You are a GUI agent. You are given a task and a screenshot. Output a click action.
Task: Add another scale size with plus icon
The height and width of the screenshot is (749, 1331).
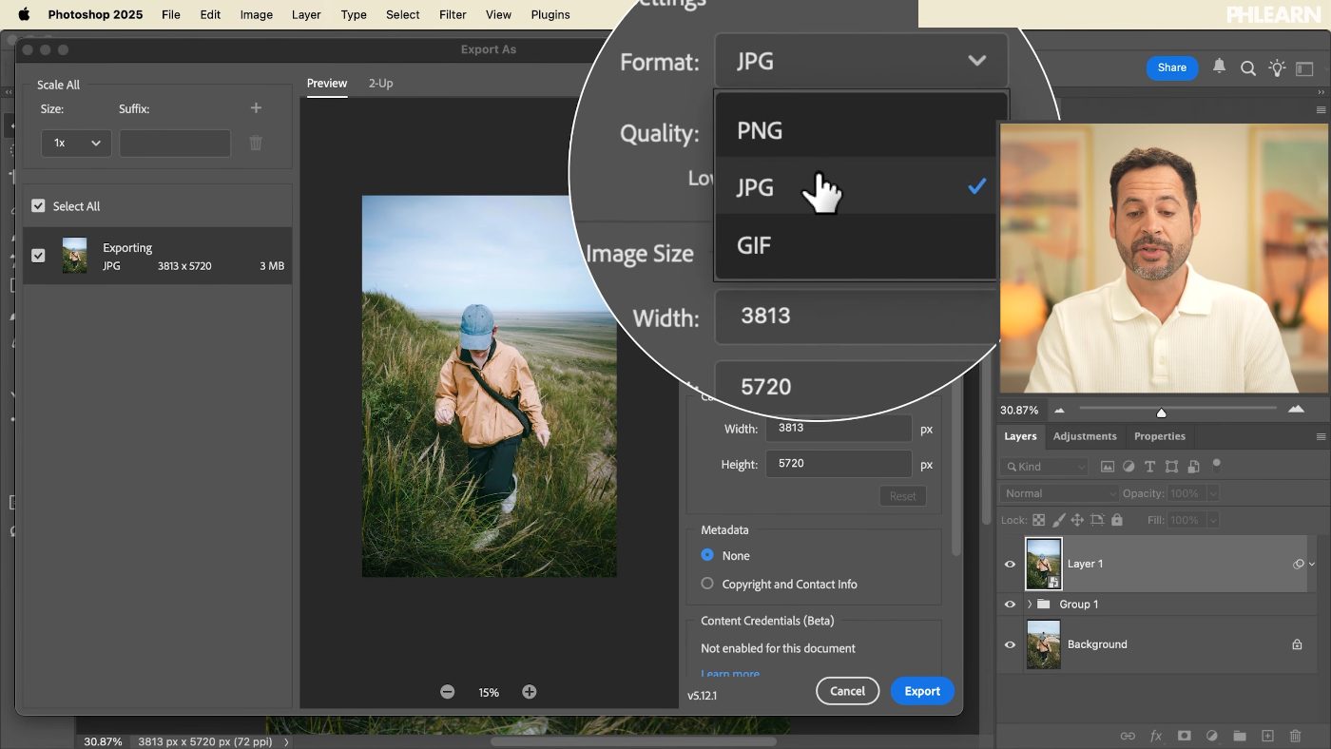(256, 108)
